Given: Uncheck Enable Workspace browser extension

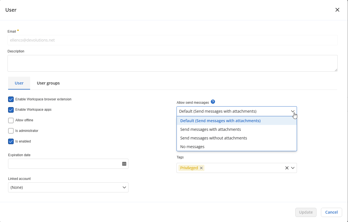Looking at the screenshot, I should coord(11,99).
